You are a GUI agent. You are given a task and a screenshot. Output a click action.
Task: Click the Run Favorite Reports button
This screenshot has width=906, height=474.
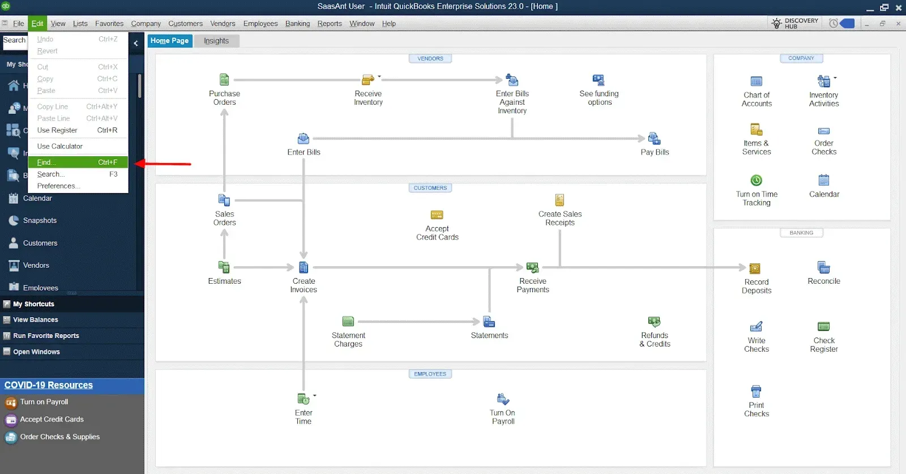pyautogui.click(x=46, y=336)
